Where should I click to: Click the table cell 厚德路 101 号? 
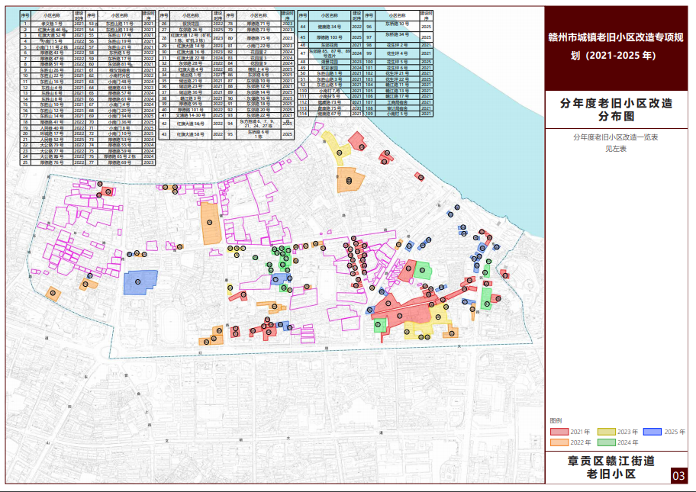click(x=191, y=109)
